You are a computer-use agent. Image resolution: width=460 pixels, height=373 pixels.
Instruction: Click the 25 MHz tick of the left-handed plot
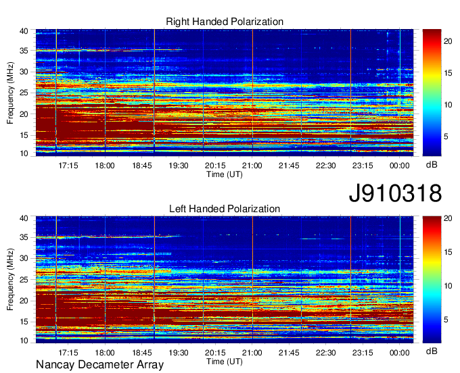(24, 280)
